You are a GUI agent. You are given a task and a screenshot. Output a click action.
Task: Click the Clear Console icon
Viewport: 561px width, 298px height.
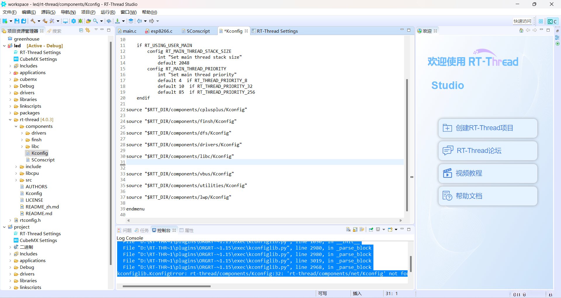tap(348, 230)
